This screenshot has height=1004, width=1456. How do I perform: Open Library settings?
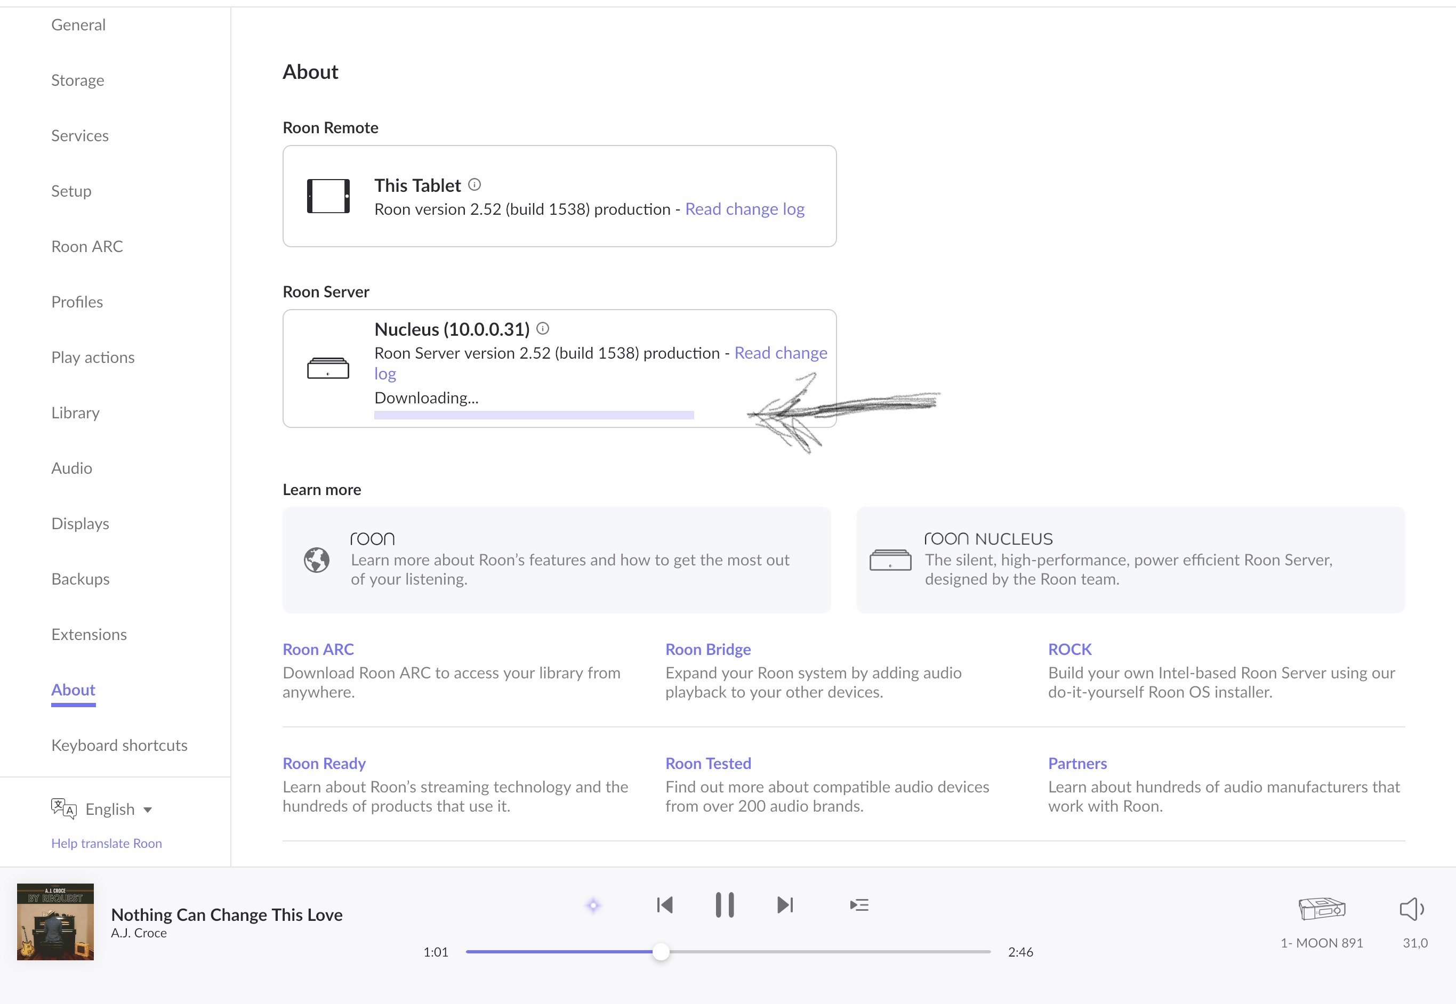pyautogui.click(x=76, y=412)
